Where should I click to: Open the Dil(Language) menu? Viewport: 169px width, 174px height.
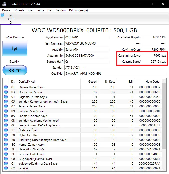point(78,10)
